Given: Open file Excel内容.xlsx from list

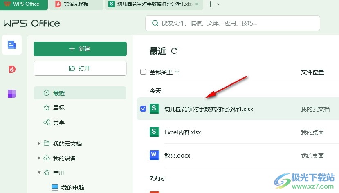Looking at the screenshot, I should (x=182, y=132).
